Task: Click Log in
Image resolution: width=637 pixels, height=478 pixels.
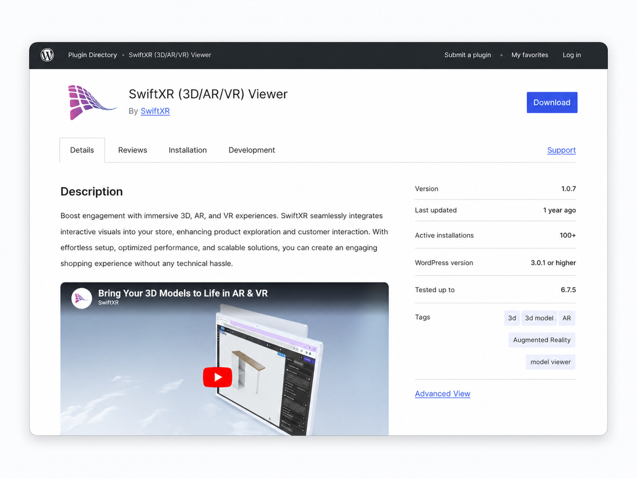Action: [572, 55]
